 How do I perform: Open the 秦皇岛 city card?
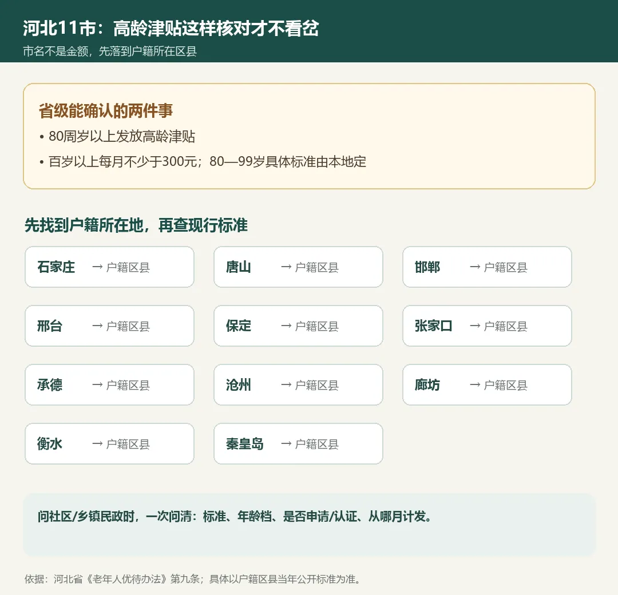point(298,444)
